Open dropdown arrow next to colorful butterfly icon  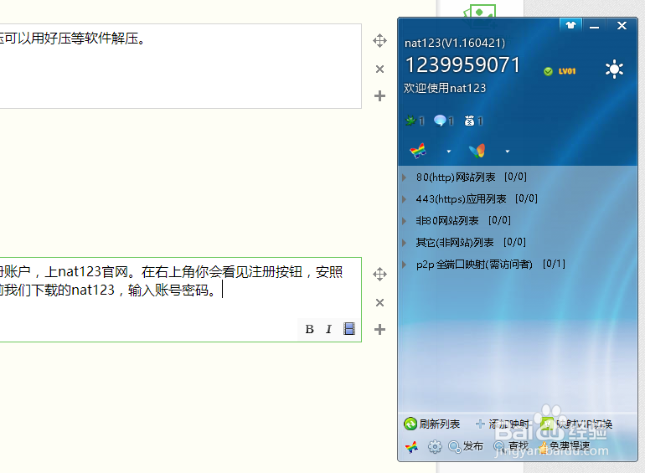coord(508,152)
